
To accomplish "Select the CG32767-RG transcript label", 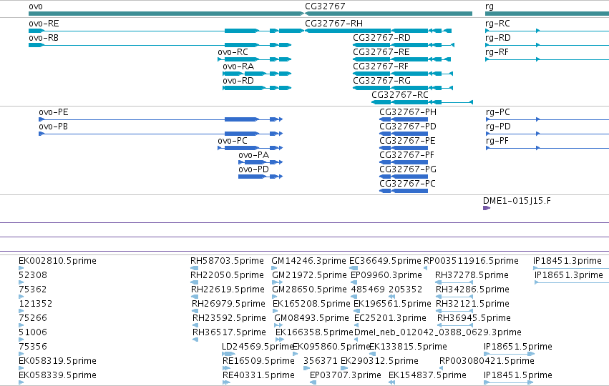I will [382, 81].
